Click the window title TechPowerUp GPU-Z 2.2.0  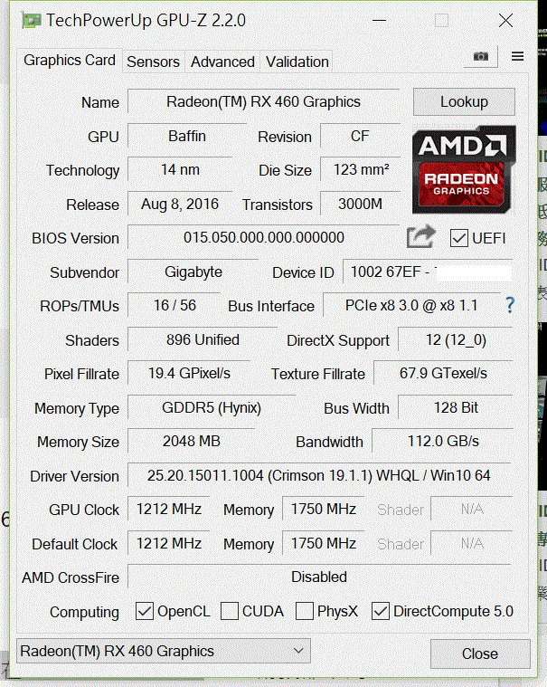point(146,21)
